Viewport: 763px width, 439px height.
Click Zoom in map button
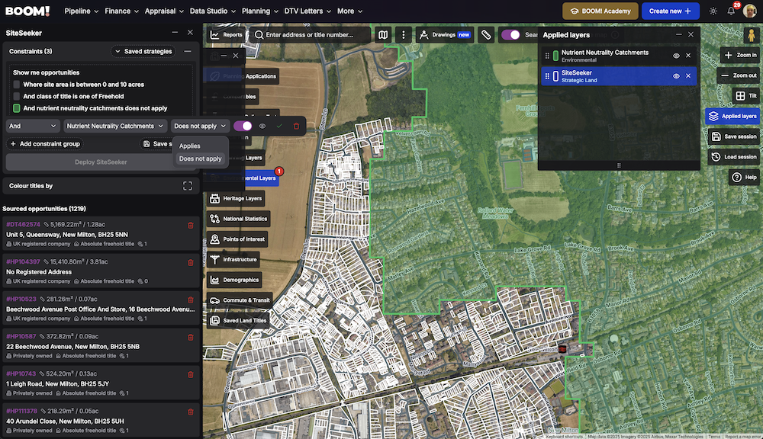tap(740, 55)
